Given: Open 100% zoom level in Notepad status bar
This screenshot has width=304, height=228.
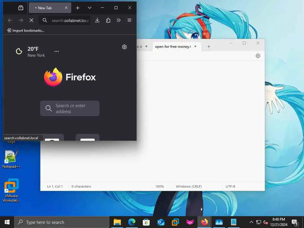Looking at the screenshot, I should (x=159, y=186).
